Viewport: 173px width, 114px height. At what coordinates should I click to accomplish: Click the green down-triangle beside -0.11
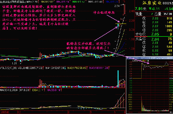click(150, 9)
